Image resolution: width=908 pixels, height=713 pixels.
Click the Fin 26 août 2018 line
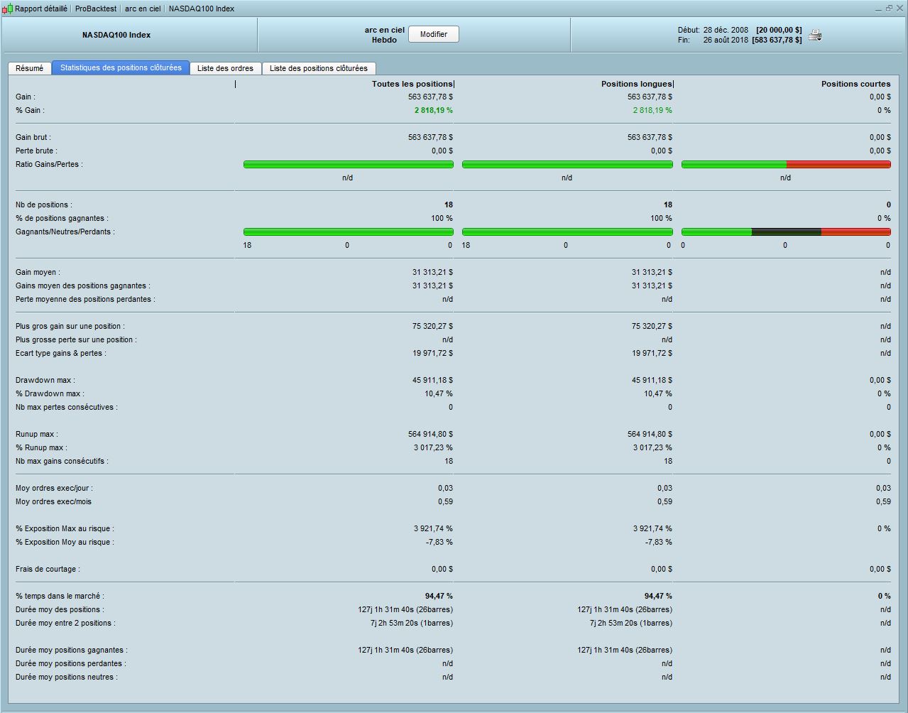pos(740,40)
